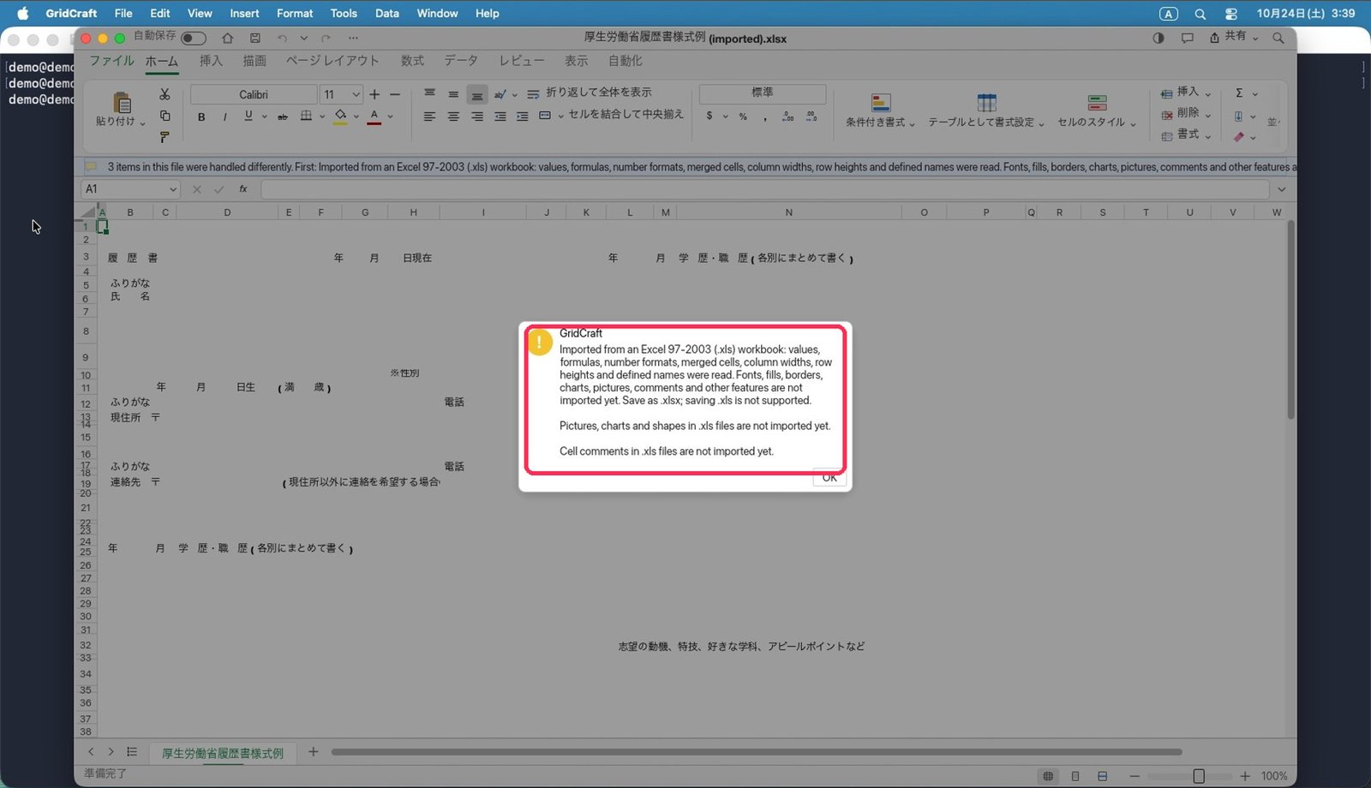1371x788 pixels.
Task: Click the center align icon
Action: pyautogui.click(x=453, y=116)
